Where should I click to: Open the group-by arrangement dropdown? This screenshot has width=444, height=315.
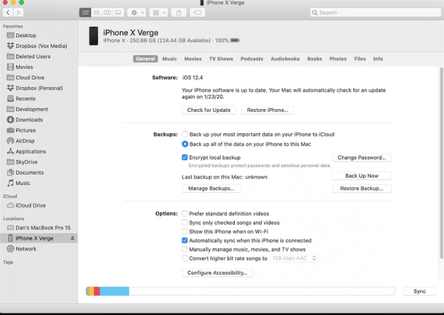pos(159,13)
